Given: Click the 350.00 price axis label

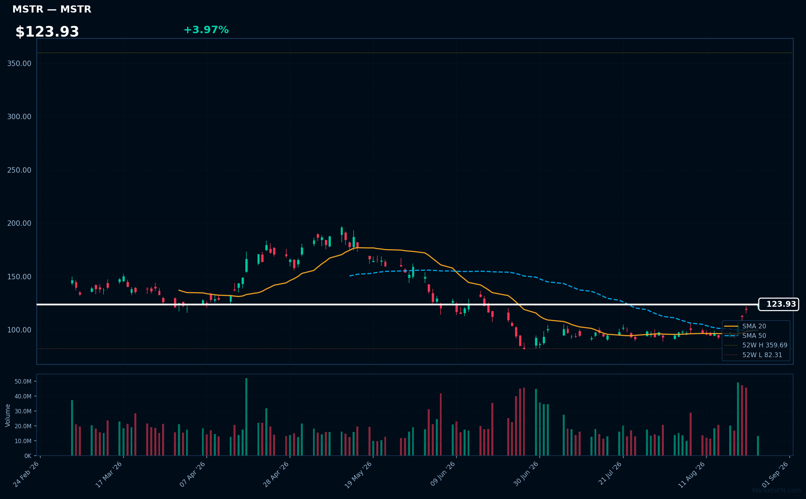Looking at the screenshot, I should point(19,64).
